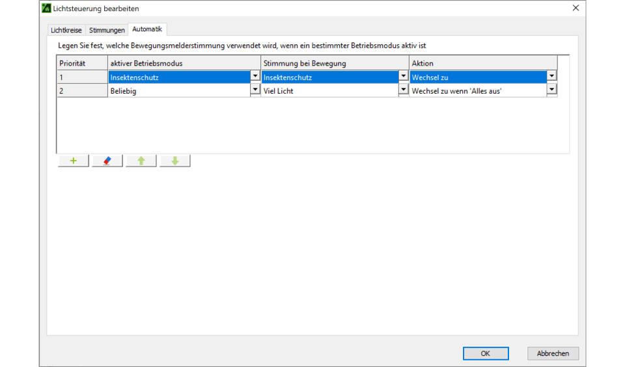Click the app icon in title bar
This screenshot has width=625, height=367.
pyautogui.click(x=46, y=8)
